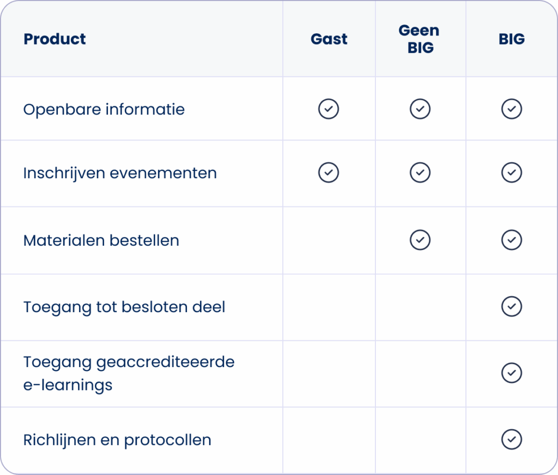Click the BIG column header
This screenshot has width=558, height=475.
[512, 39]
